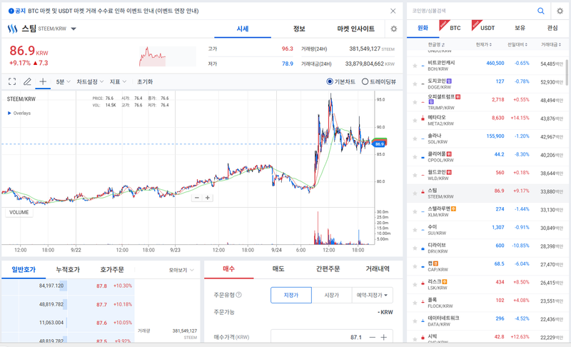The image size is (571, 347).
Task: Open fullscreen chart mode icon
Action: tap(12, 81)
